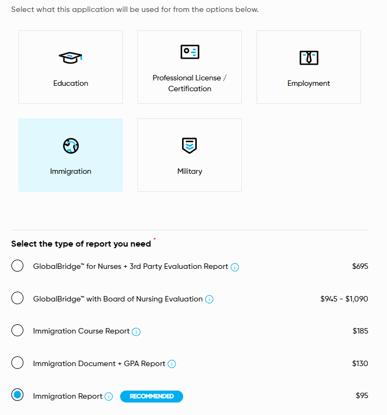
Task: Open info icon beside Immigration Course Report
Action: coord(136,332)
